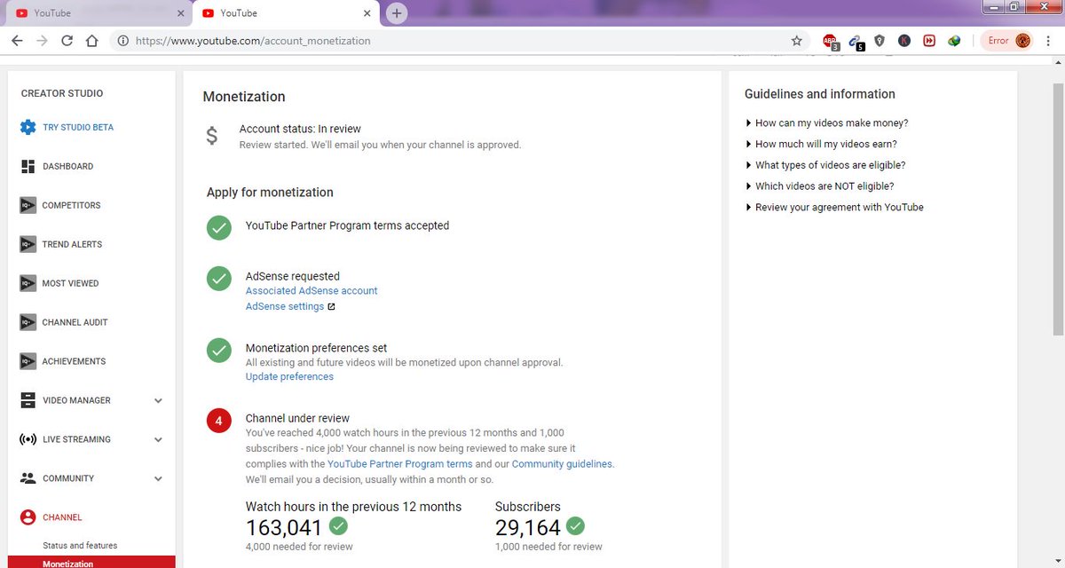
Task: Expand 'How much will my videos earn?'
Action: coord(821,144)
